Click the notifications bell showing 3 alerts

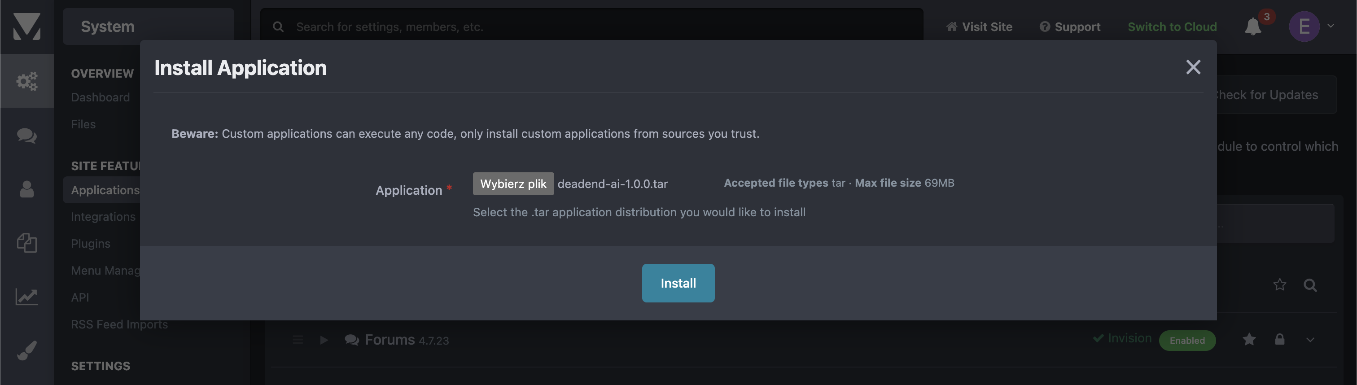[x=1254, y=26]
